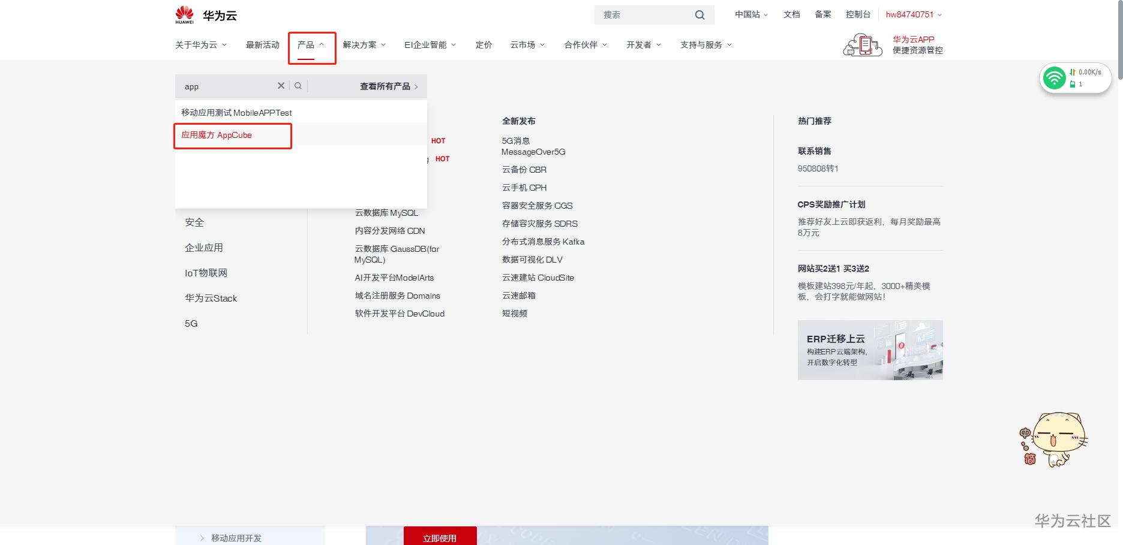Open 云手机 CPH product

tap(524, 188)
